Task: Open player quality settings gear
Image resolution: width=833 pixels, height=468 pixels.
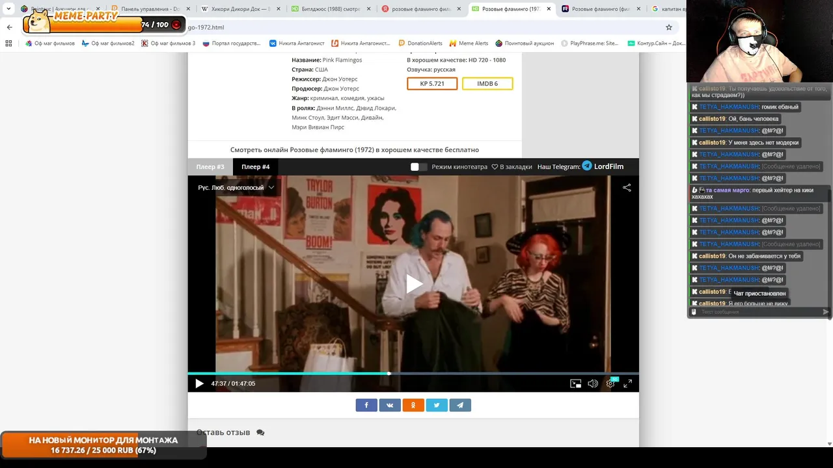Action: pos(610,383)
